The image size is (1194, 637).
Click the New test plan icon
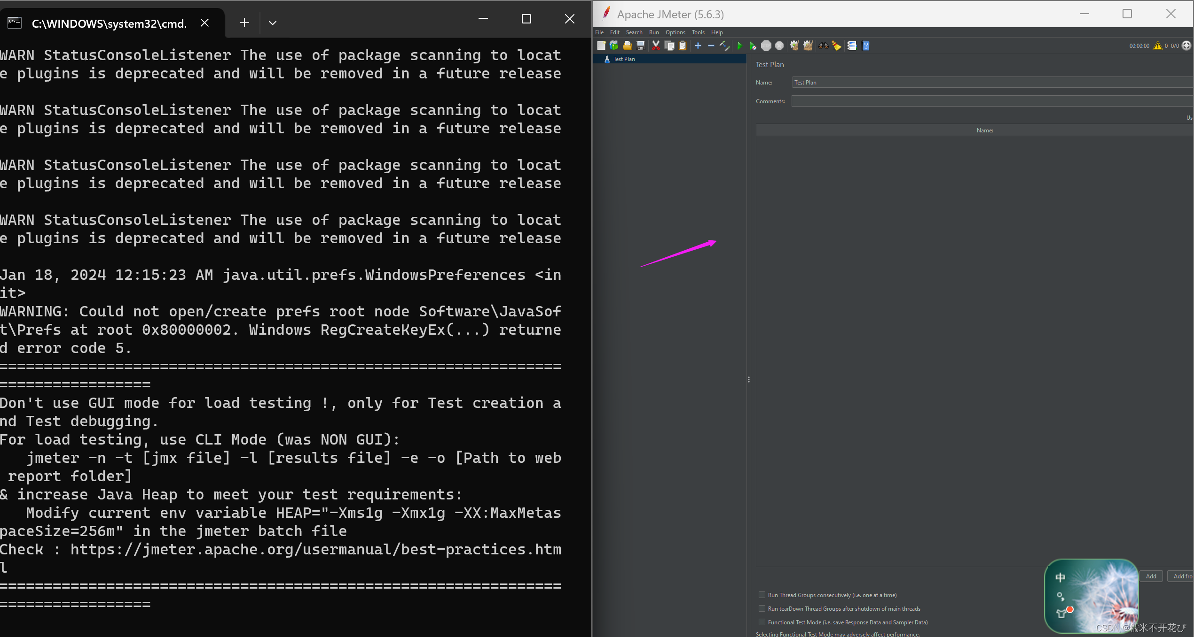[x=601, y=46]
